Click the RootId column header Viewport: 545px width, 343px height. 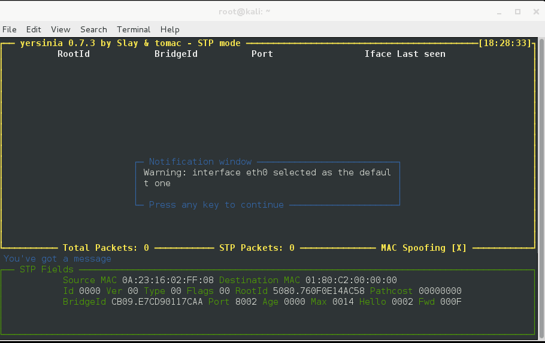[x=74, y=54]
